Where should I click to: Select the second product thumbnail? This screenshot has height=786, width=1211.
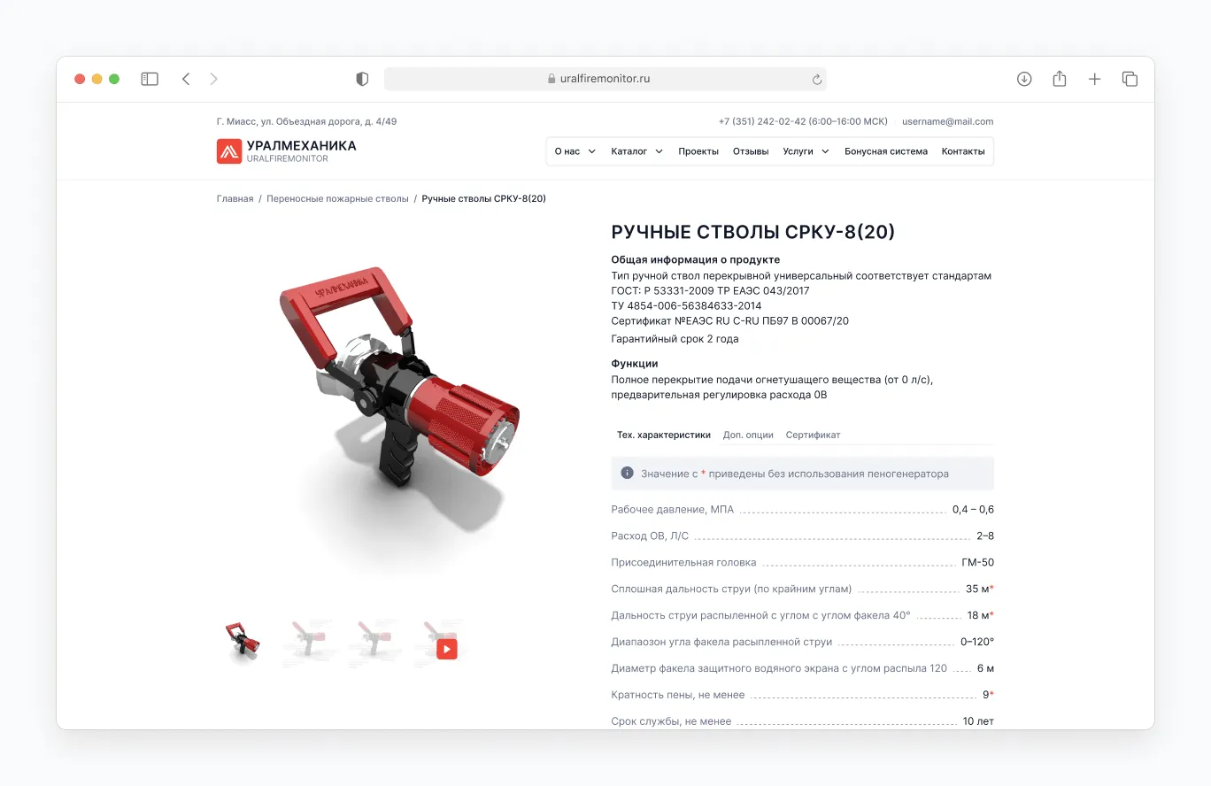coord(306,642)
